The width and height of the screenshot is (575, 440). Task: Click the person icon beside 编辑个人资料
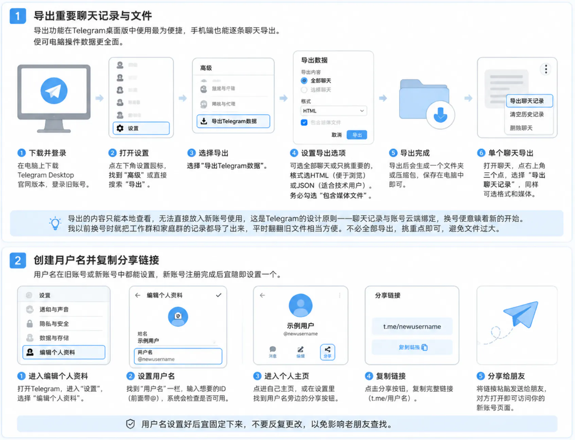pos(30,352)
